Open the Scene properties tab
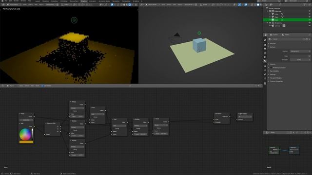The width and height of the screenshot is (312, 175). click(x=265, y=57)
